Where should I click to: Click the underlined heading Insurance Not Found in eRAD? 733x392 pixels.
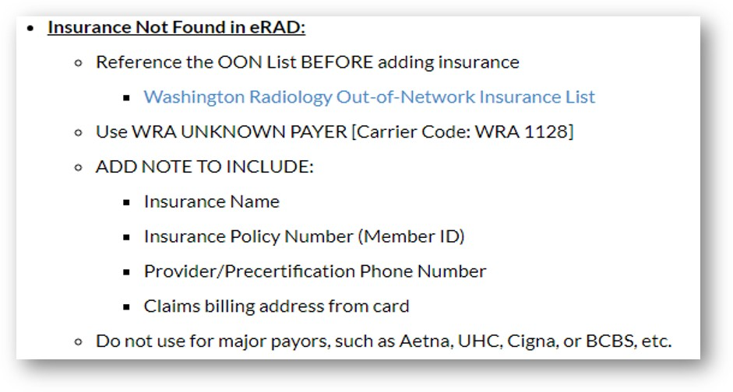point(176,27)
